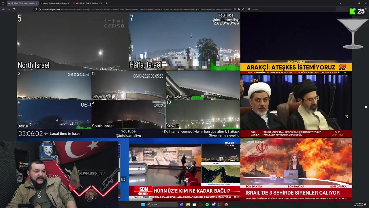369x208 pixels.
Task: Click the Haber Global stream with Iran flag
Action: coord(296,169)
